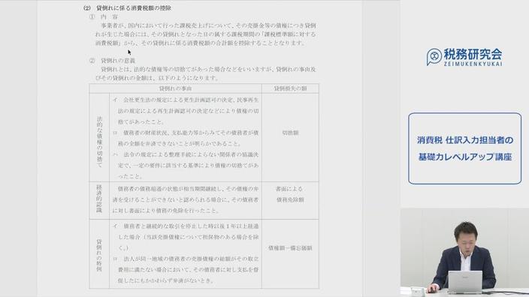Click the 切捨額 table cell
This screenshot has width=529, height=297.
[x=291, y=133]
